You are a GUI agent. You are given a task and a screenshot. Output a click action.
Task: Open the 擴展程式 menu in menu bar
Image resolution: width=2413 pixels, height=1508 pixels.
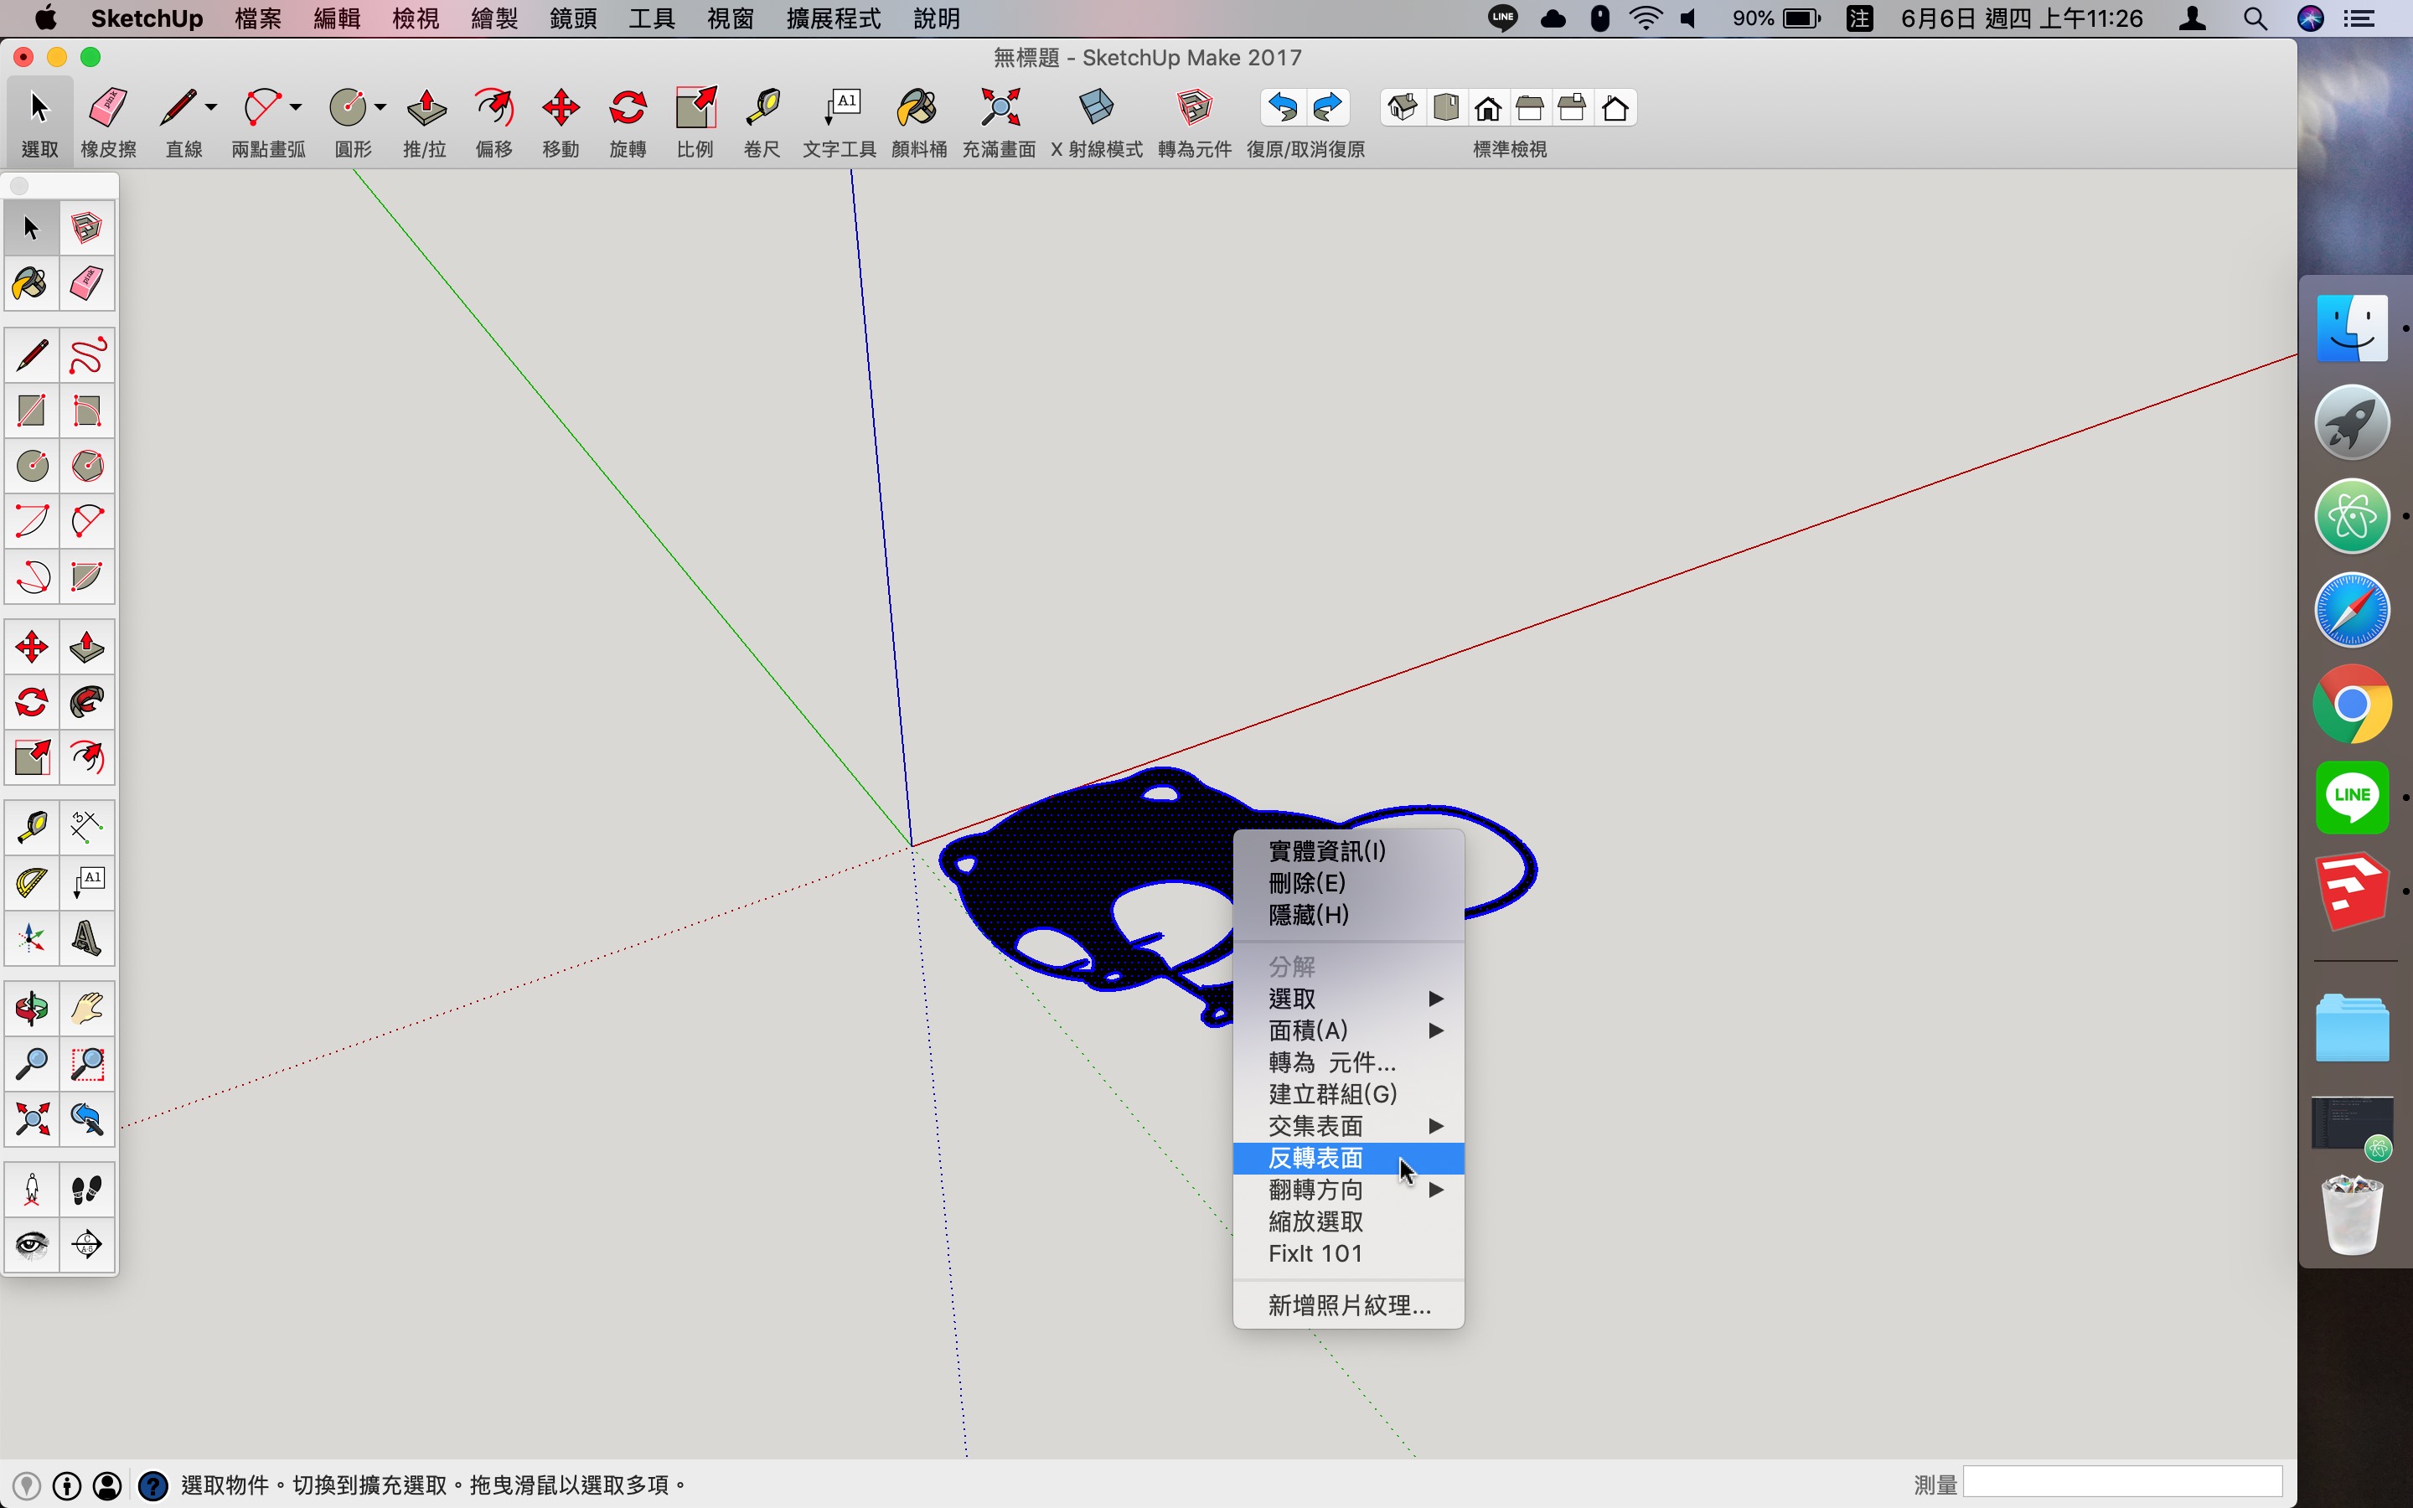coord(834,18)
